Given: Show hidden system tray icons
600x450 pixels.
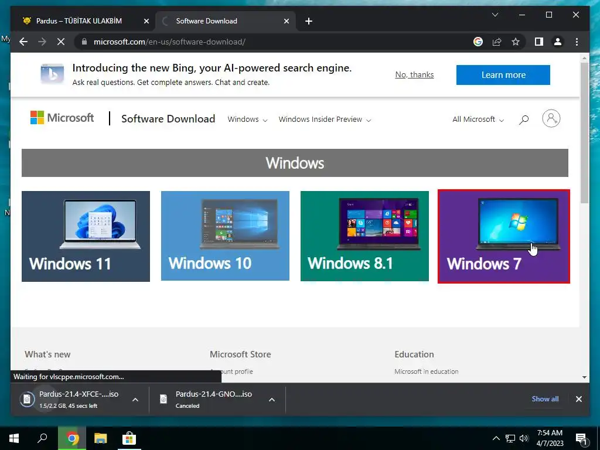Looking at the screenshot, I should (x=496, y=438).
